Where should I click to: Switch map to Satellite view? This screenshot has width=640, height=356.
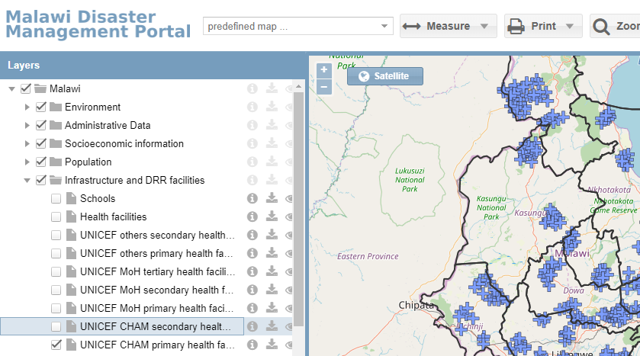click(385, 76)
